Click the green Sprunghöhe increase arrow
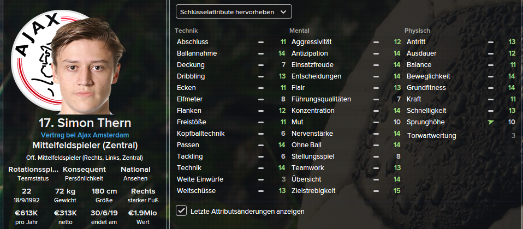The height and width of the screenshot is (229, 523). tap(491, 122)
